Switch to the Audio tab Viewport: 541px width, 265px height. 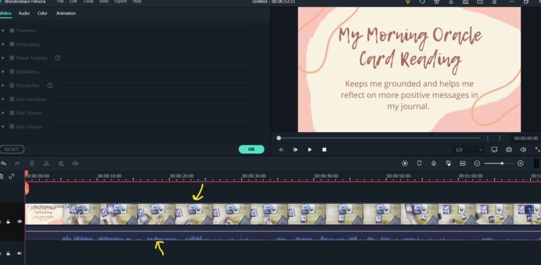pos(24,13)
